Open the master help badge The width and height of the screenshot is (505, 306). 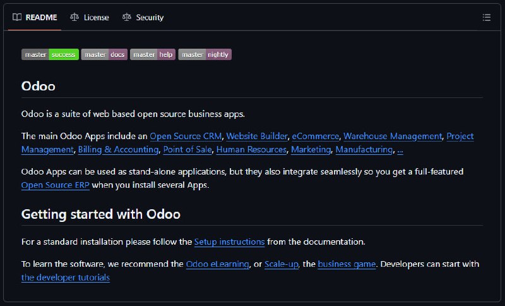(153, 54)
